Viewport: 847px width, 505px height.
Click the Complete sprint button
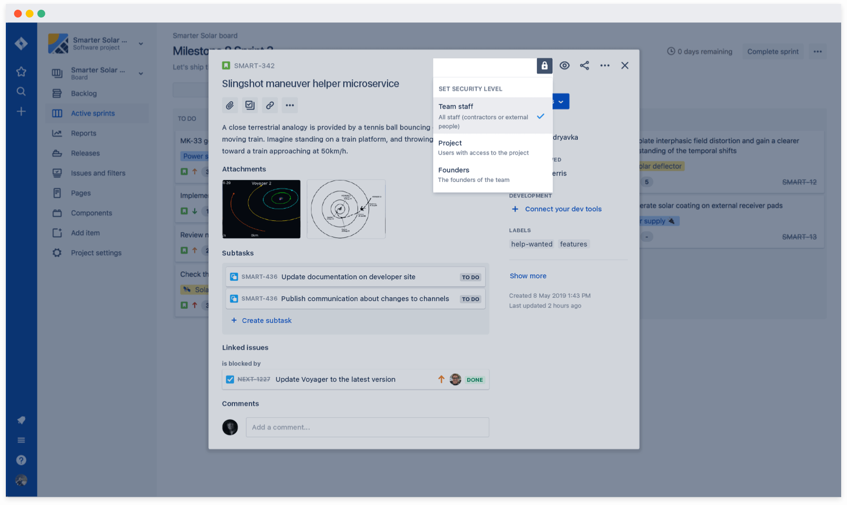point(772,52)
